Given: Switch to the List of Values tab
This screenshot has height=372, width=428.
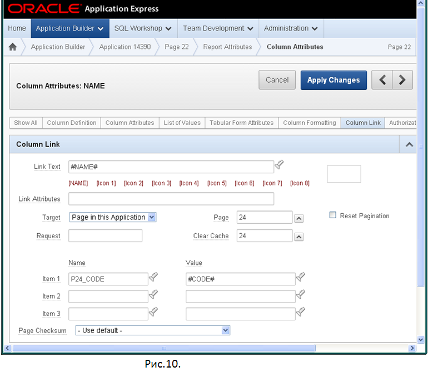Looking at the screenshot, I should 182,123.
